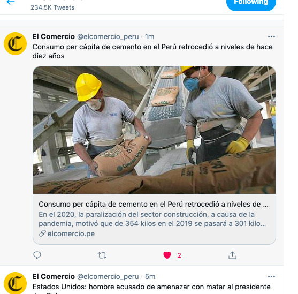Screen dimensions: 298x294
Task: Open the cement workers photo
Action: pyautogui.click(x=154, y=130)
